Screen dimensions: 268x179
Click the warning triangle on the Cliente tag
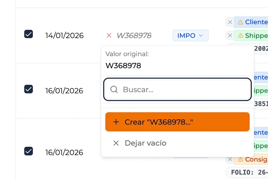pyautogui.click(x=241, y=22)
